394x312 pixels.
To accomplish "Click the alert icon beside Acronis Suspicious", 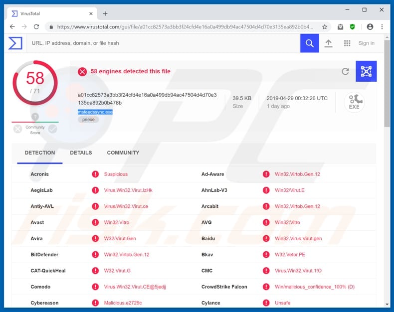I will point(95,174).
